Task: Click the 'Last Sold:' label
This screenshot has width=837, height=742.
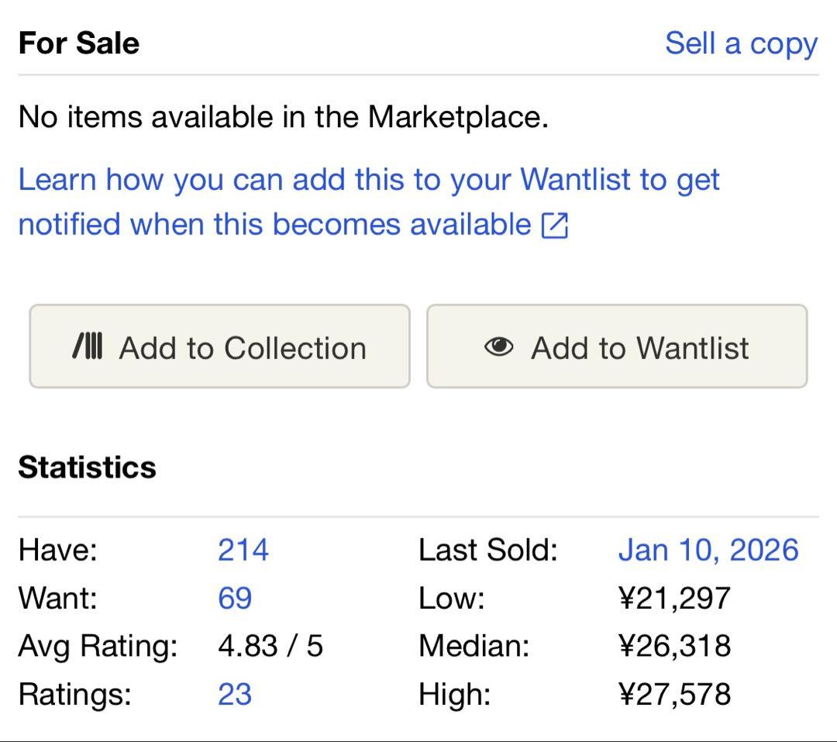Action: tap(487, 550)
